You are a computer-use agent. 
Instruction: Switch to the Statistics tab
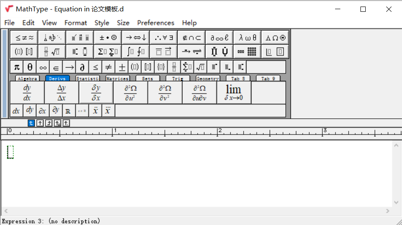(87, 78)
